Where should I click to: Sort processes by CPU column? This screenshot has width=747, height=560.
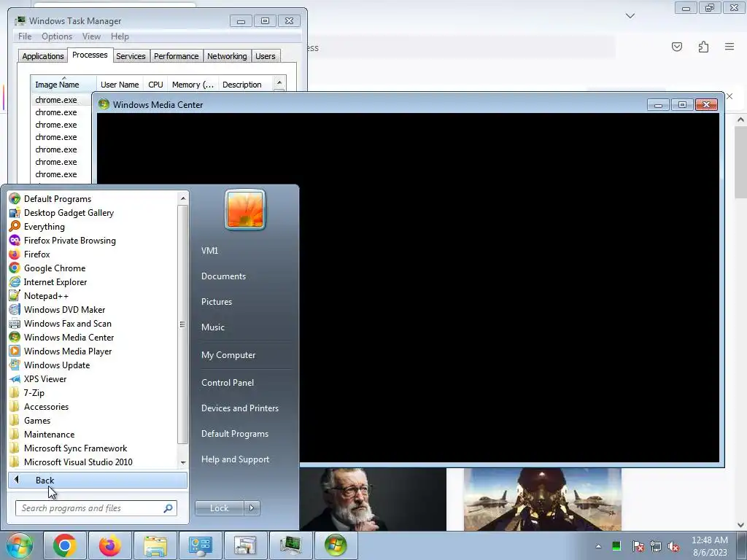155,85
